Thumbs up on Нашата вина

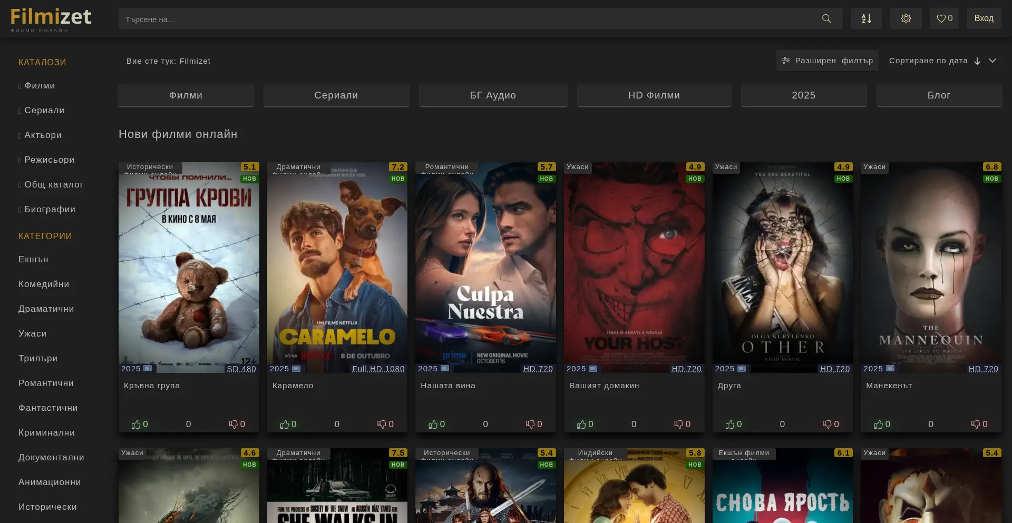coord(433,425)
